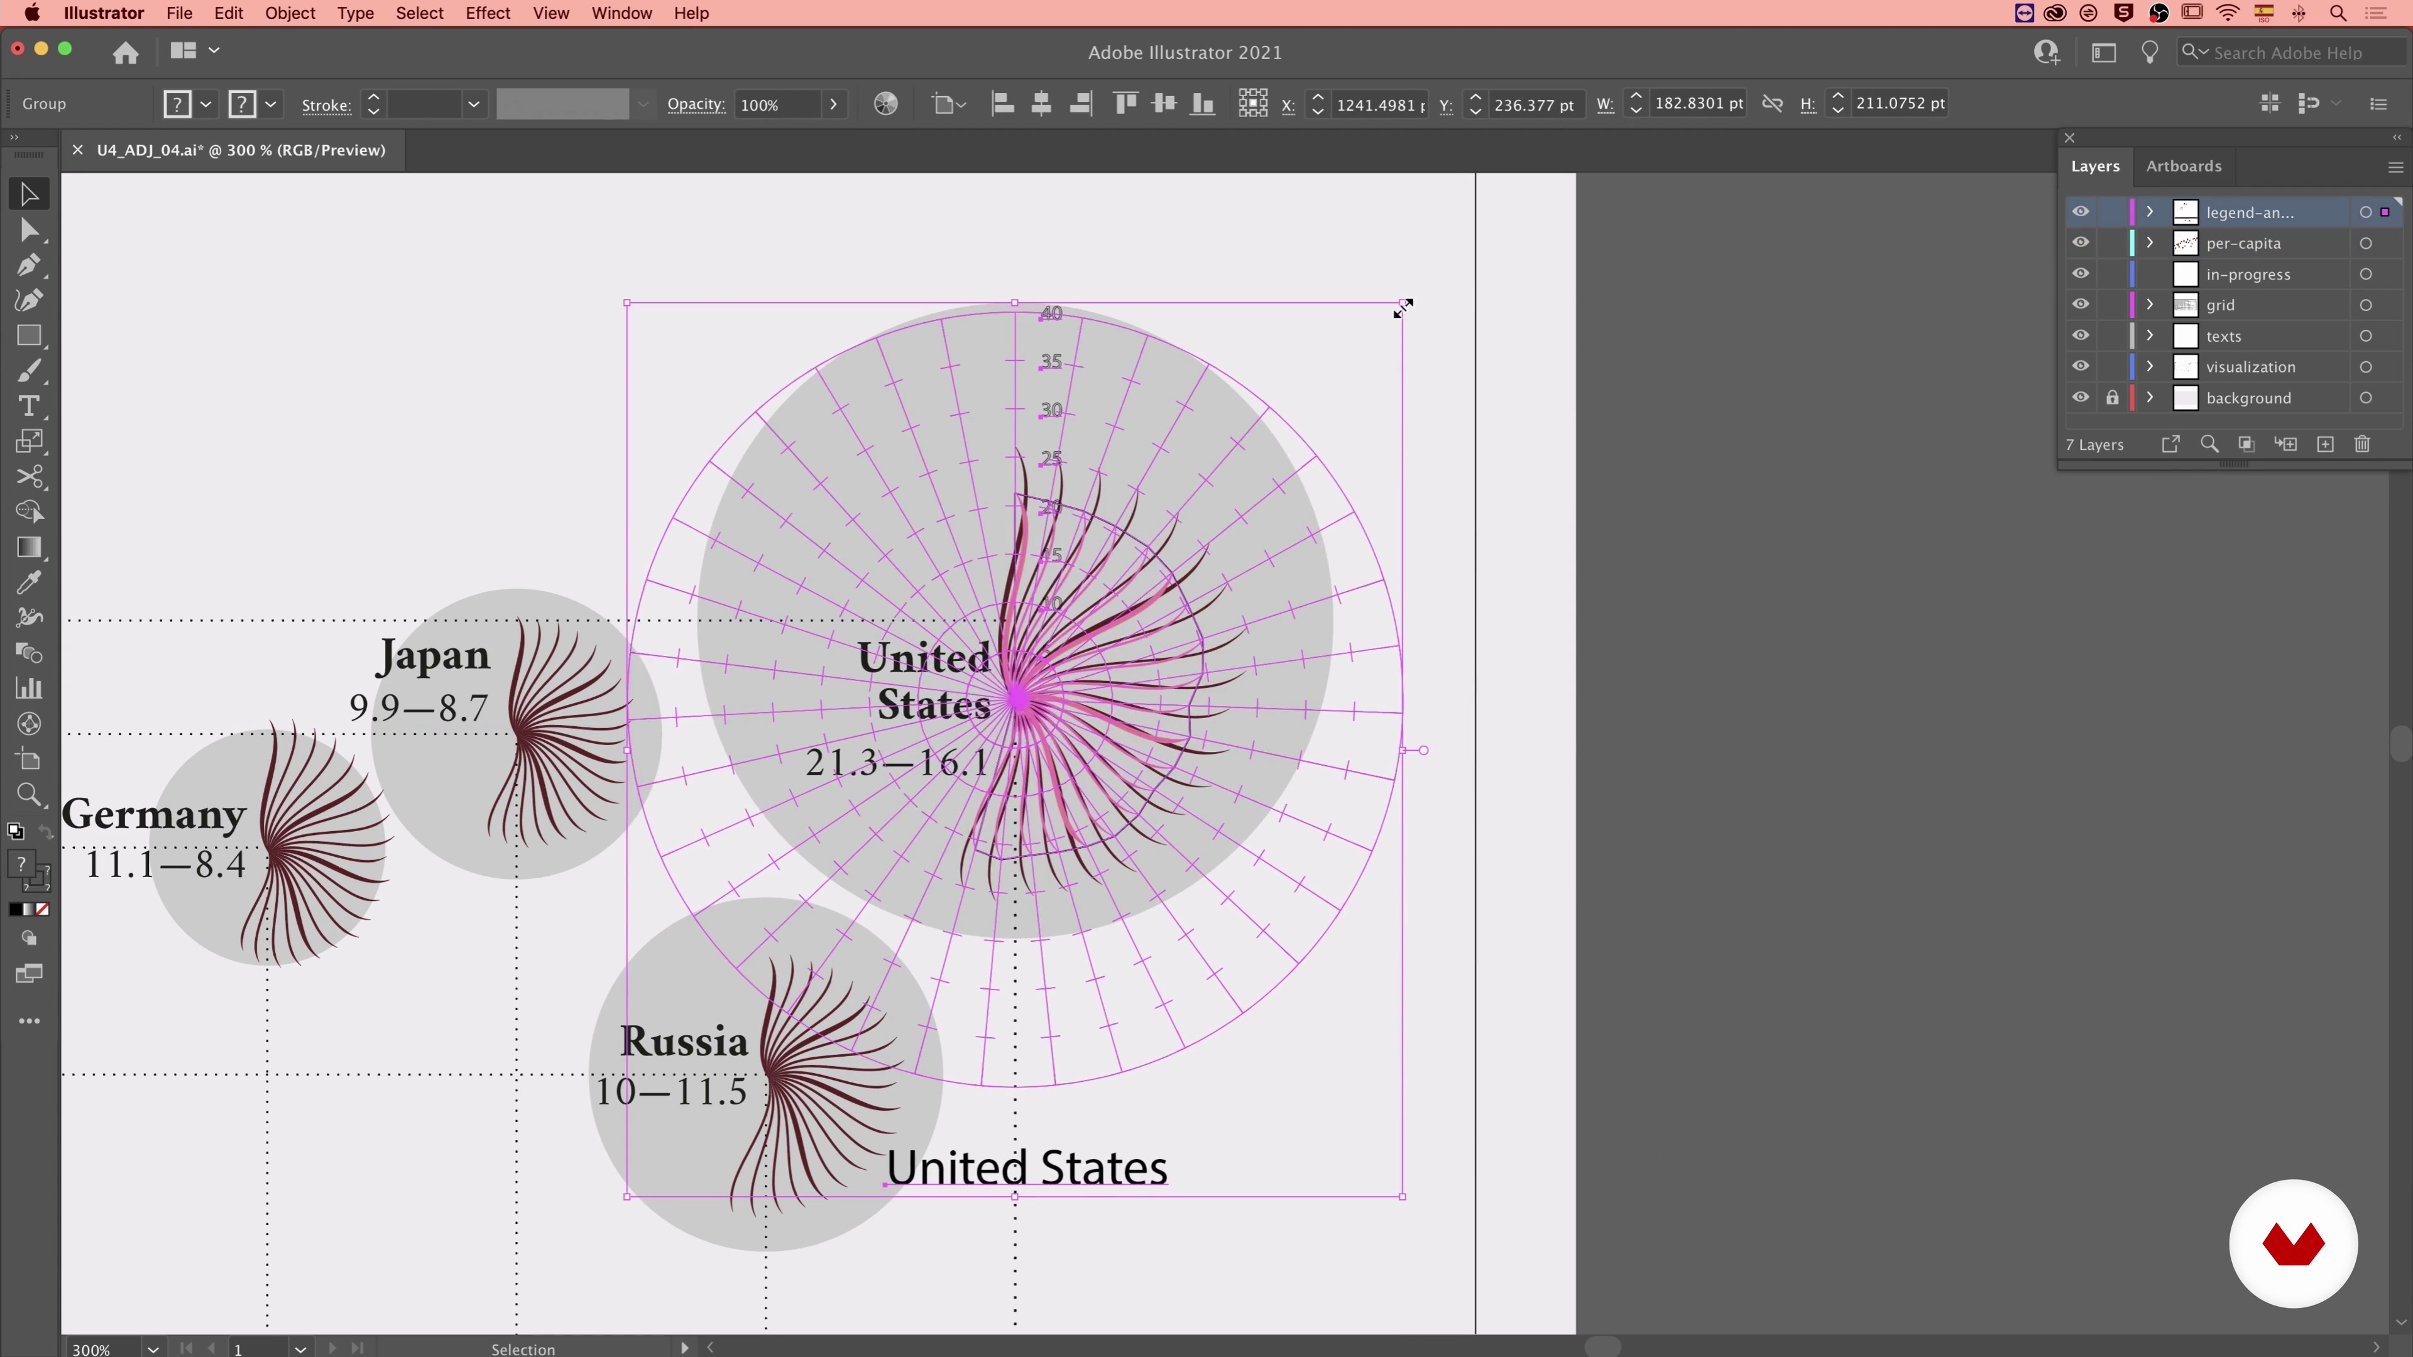
Task: Click the Home icon
Action: point(126,52)
